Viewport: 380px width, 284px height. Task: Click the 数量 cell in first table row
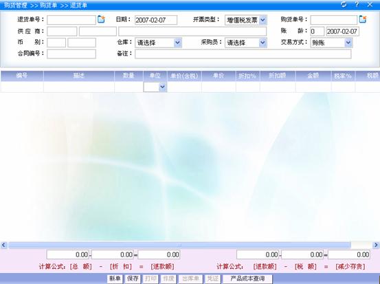128,87
